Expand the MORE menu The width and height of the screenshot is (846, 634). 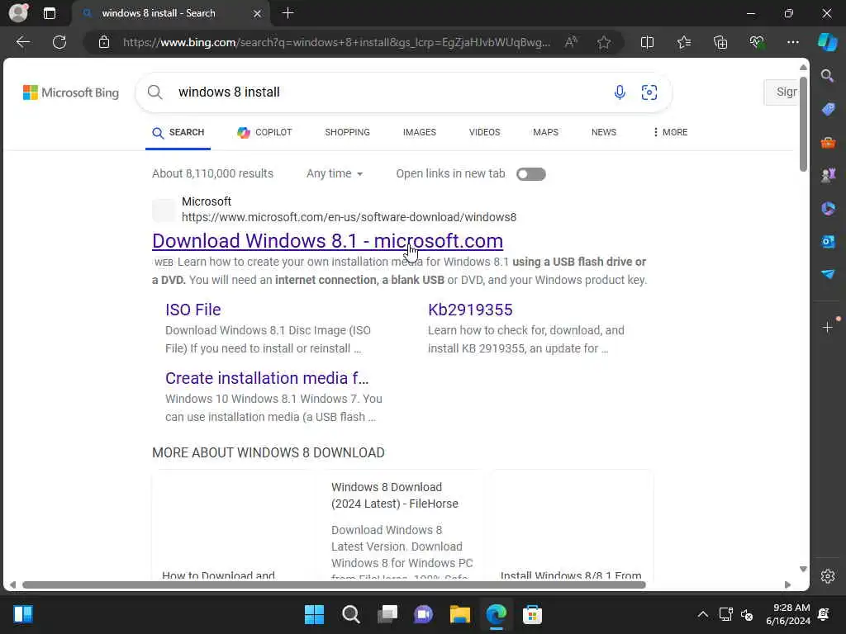point(670,132)
